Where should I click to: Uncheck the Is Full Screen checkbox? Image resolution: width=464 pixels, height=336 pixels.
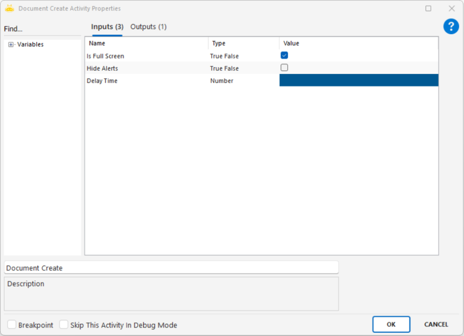(284, 55)
